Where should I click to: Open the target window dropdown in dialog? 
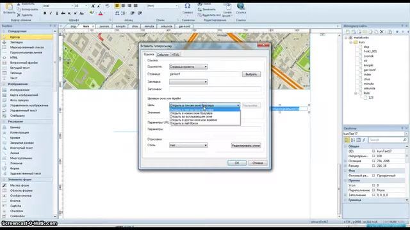coord(204,105)
